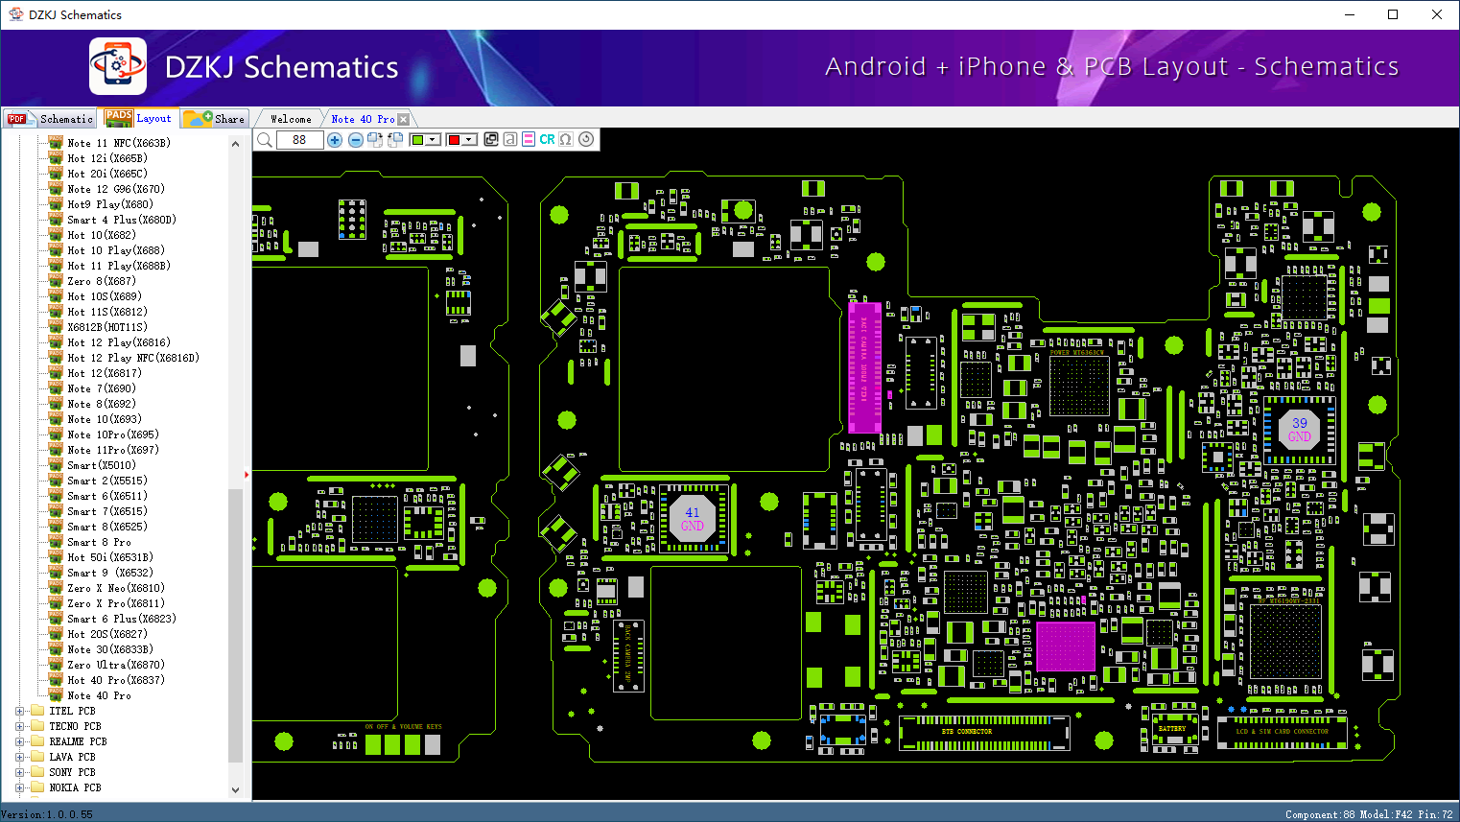Select Hot 20i(X665C) in the tree
Viewport: 1460px width, 822px height.
(107, 174)
